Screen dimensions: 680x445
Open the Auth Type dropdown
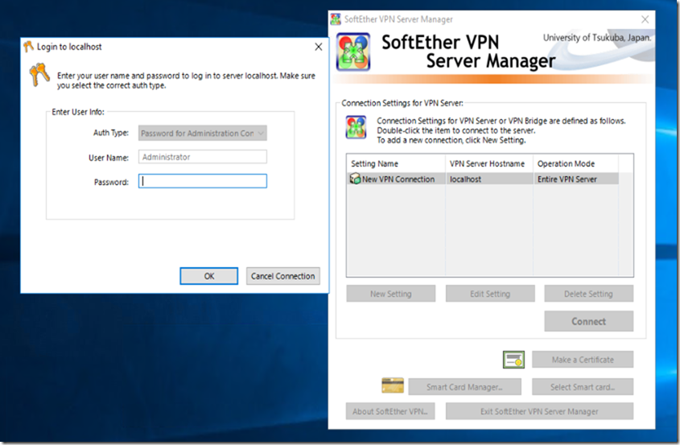[x=203, y=134]
